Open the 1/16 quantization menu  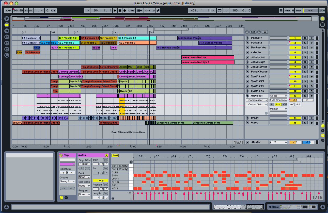pos(149,10)
